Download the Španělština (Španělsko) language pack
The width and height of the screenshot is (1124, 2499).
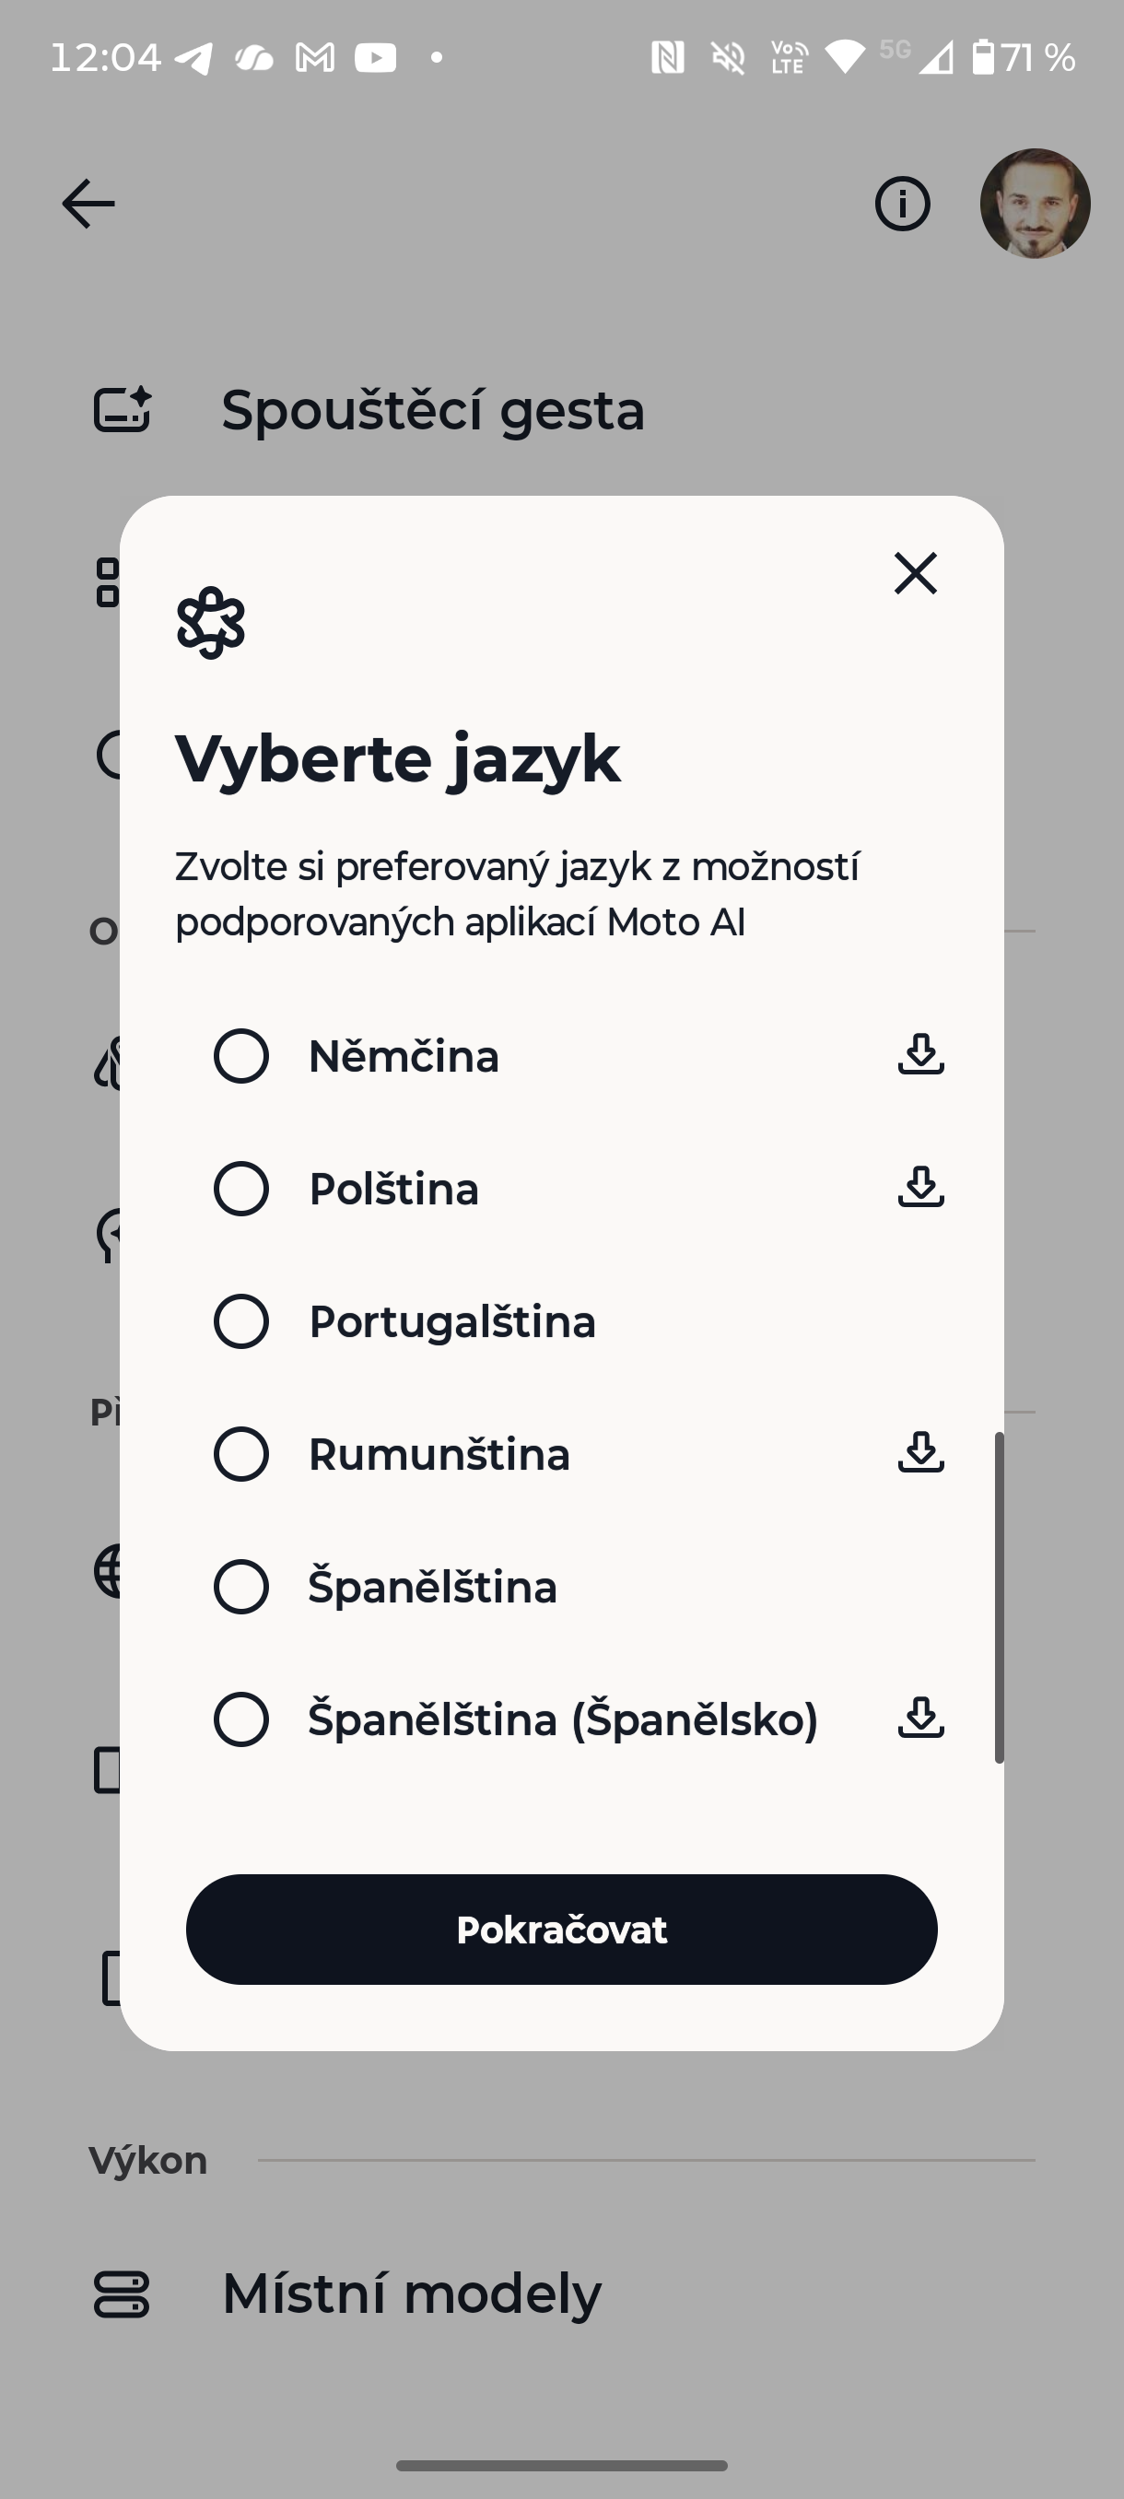tap(920, 1718)
